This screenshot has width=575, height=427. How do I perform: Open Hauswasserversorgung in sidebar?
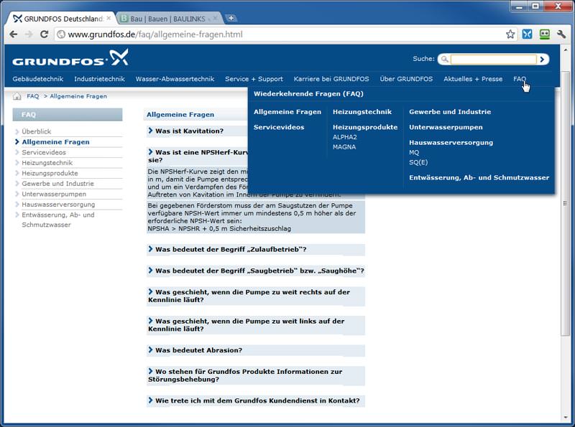click(x=58, y=205)
